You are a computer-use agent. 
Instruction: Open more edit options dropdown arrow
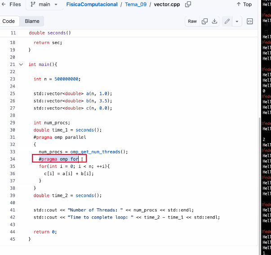(237, 22)
